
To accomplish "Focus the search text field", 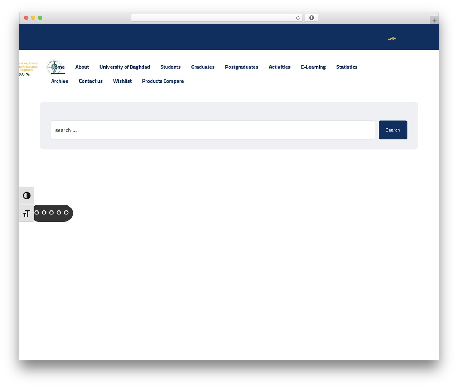I will tap(213, 130).
